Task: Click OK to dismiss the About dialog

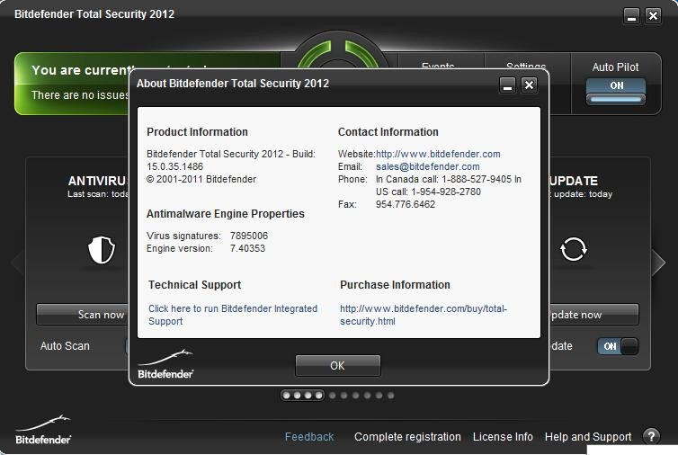Action: click(x=338, y=366)
